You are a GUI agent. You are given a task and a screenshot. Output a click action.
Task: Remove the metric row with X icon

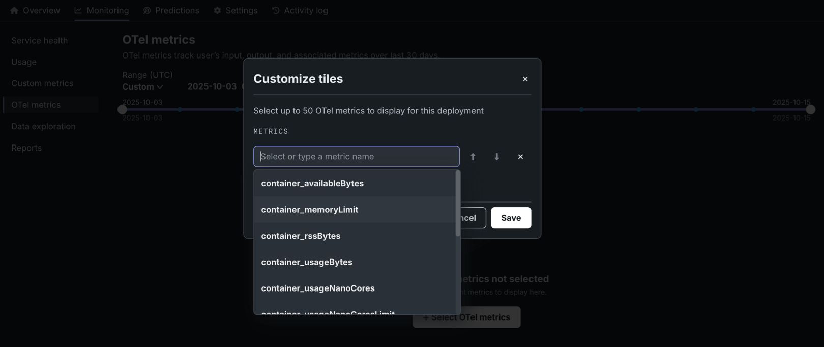(x=520, y=157)
